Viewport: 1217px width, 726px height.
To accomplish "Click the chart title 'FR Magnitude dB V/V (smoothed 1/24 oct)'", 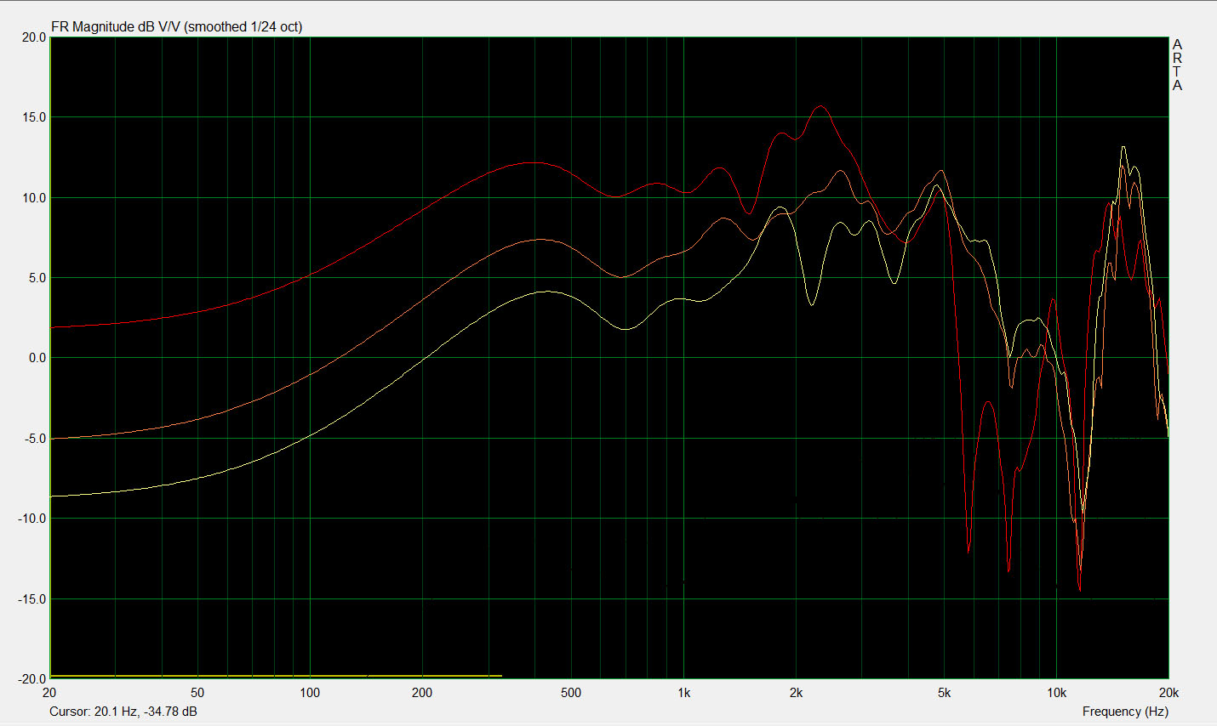I will [177, 26].
